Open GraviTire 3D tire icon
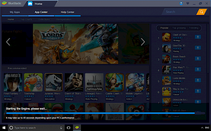This screenshot has height=131, width=211. click(x=166, y=48)
